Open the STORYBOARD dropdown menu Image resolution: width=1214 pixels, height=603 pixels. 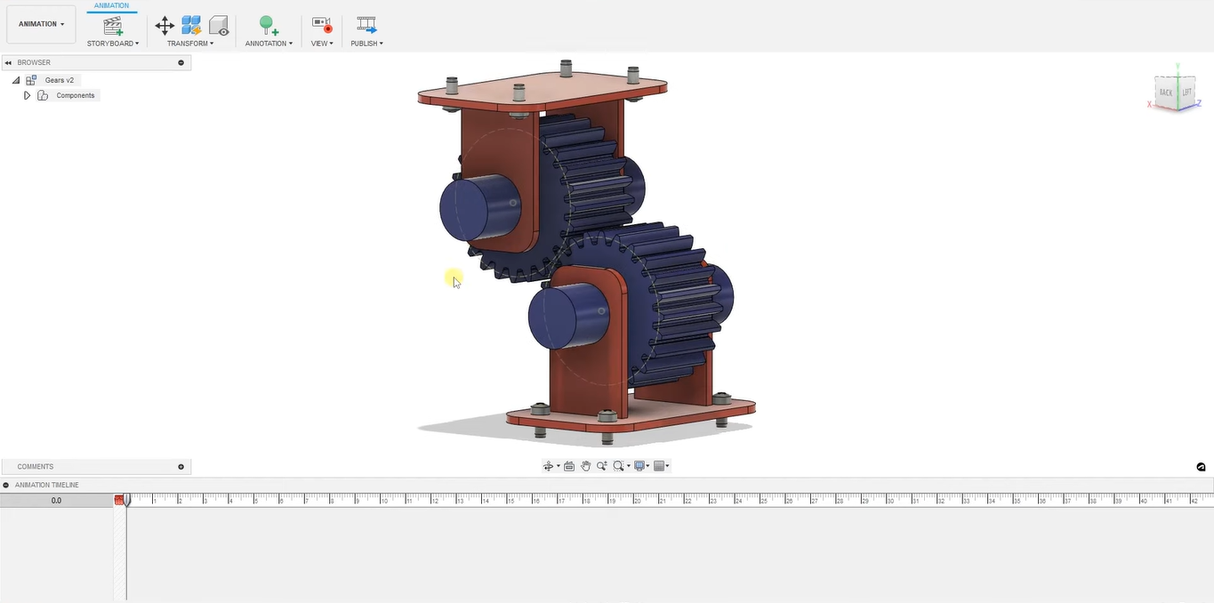click(113, 44)
